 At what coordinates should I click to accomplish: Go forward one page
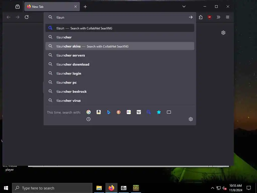(x=18, y=17)
